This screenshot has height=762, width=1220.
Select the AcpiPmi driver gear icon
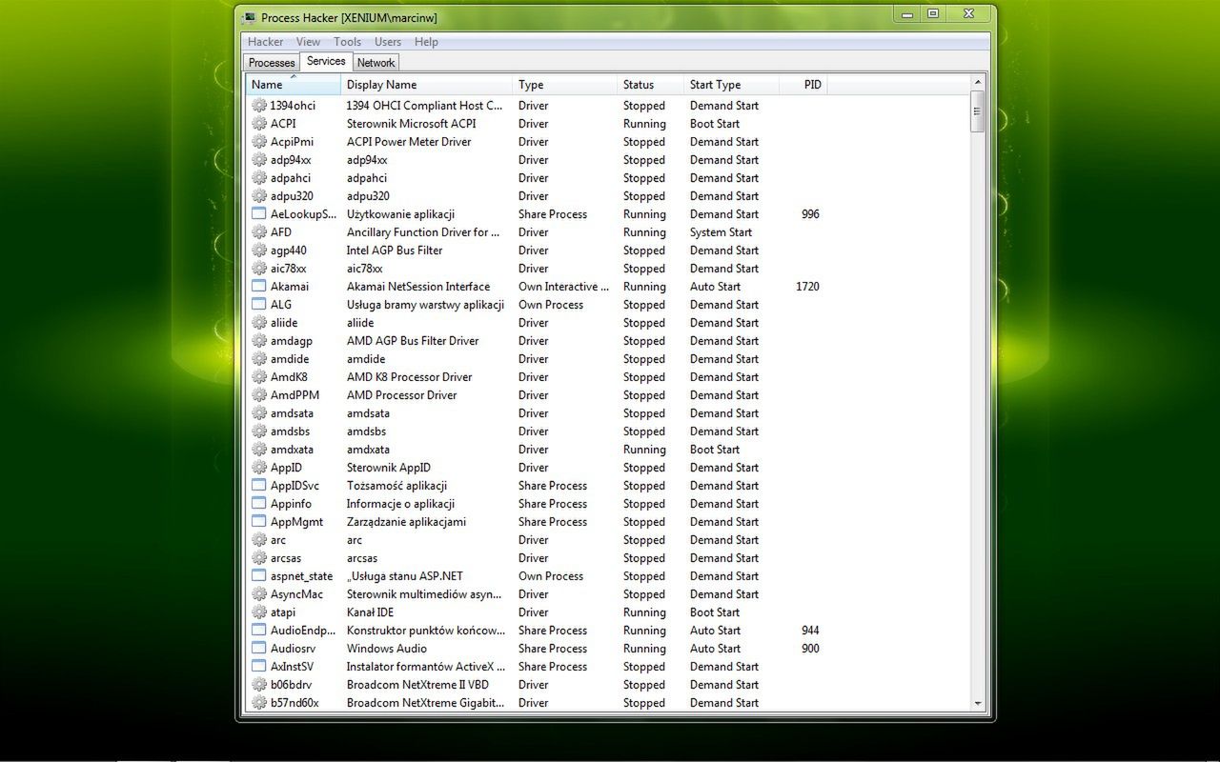pos(259,142)
